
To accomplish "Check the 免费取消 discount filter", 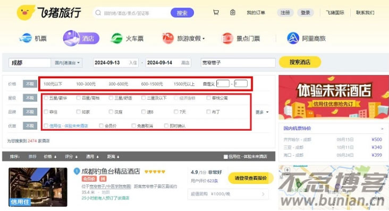I will tap(134, 125).
